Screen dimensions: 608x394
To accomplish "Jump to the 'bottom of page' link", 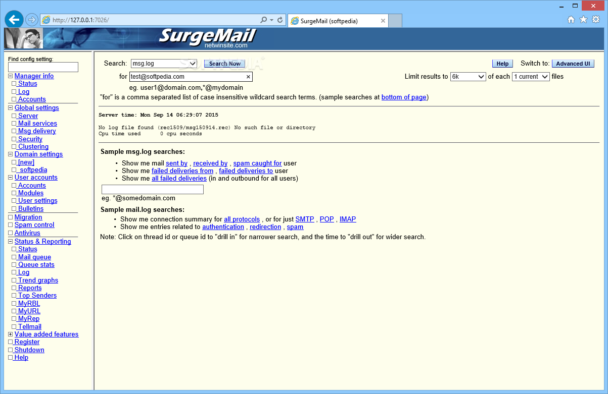I will pyautogui.click(x=404, y=97).
